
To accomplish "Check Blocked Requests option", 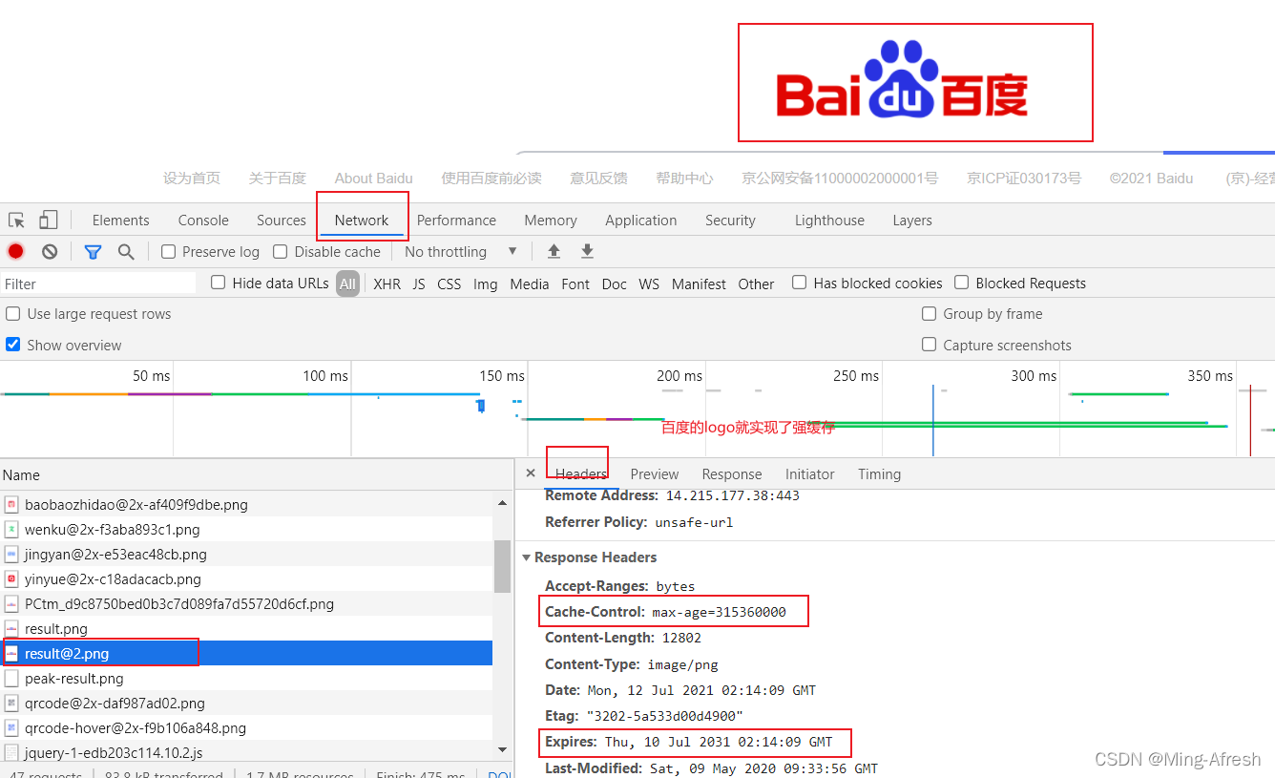I will (962, 283).
